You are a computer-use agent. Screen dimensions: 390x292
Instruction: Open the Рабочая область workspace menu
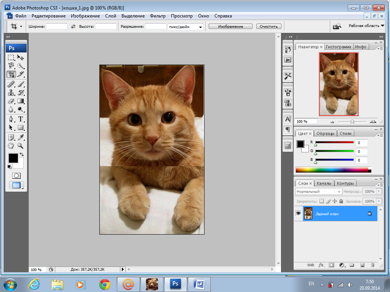pyautogui.click(x=366, y=25)
